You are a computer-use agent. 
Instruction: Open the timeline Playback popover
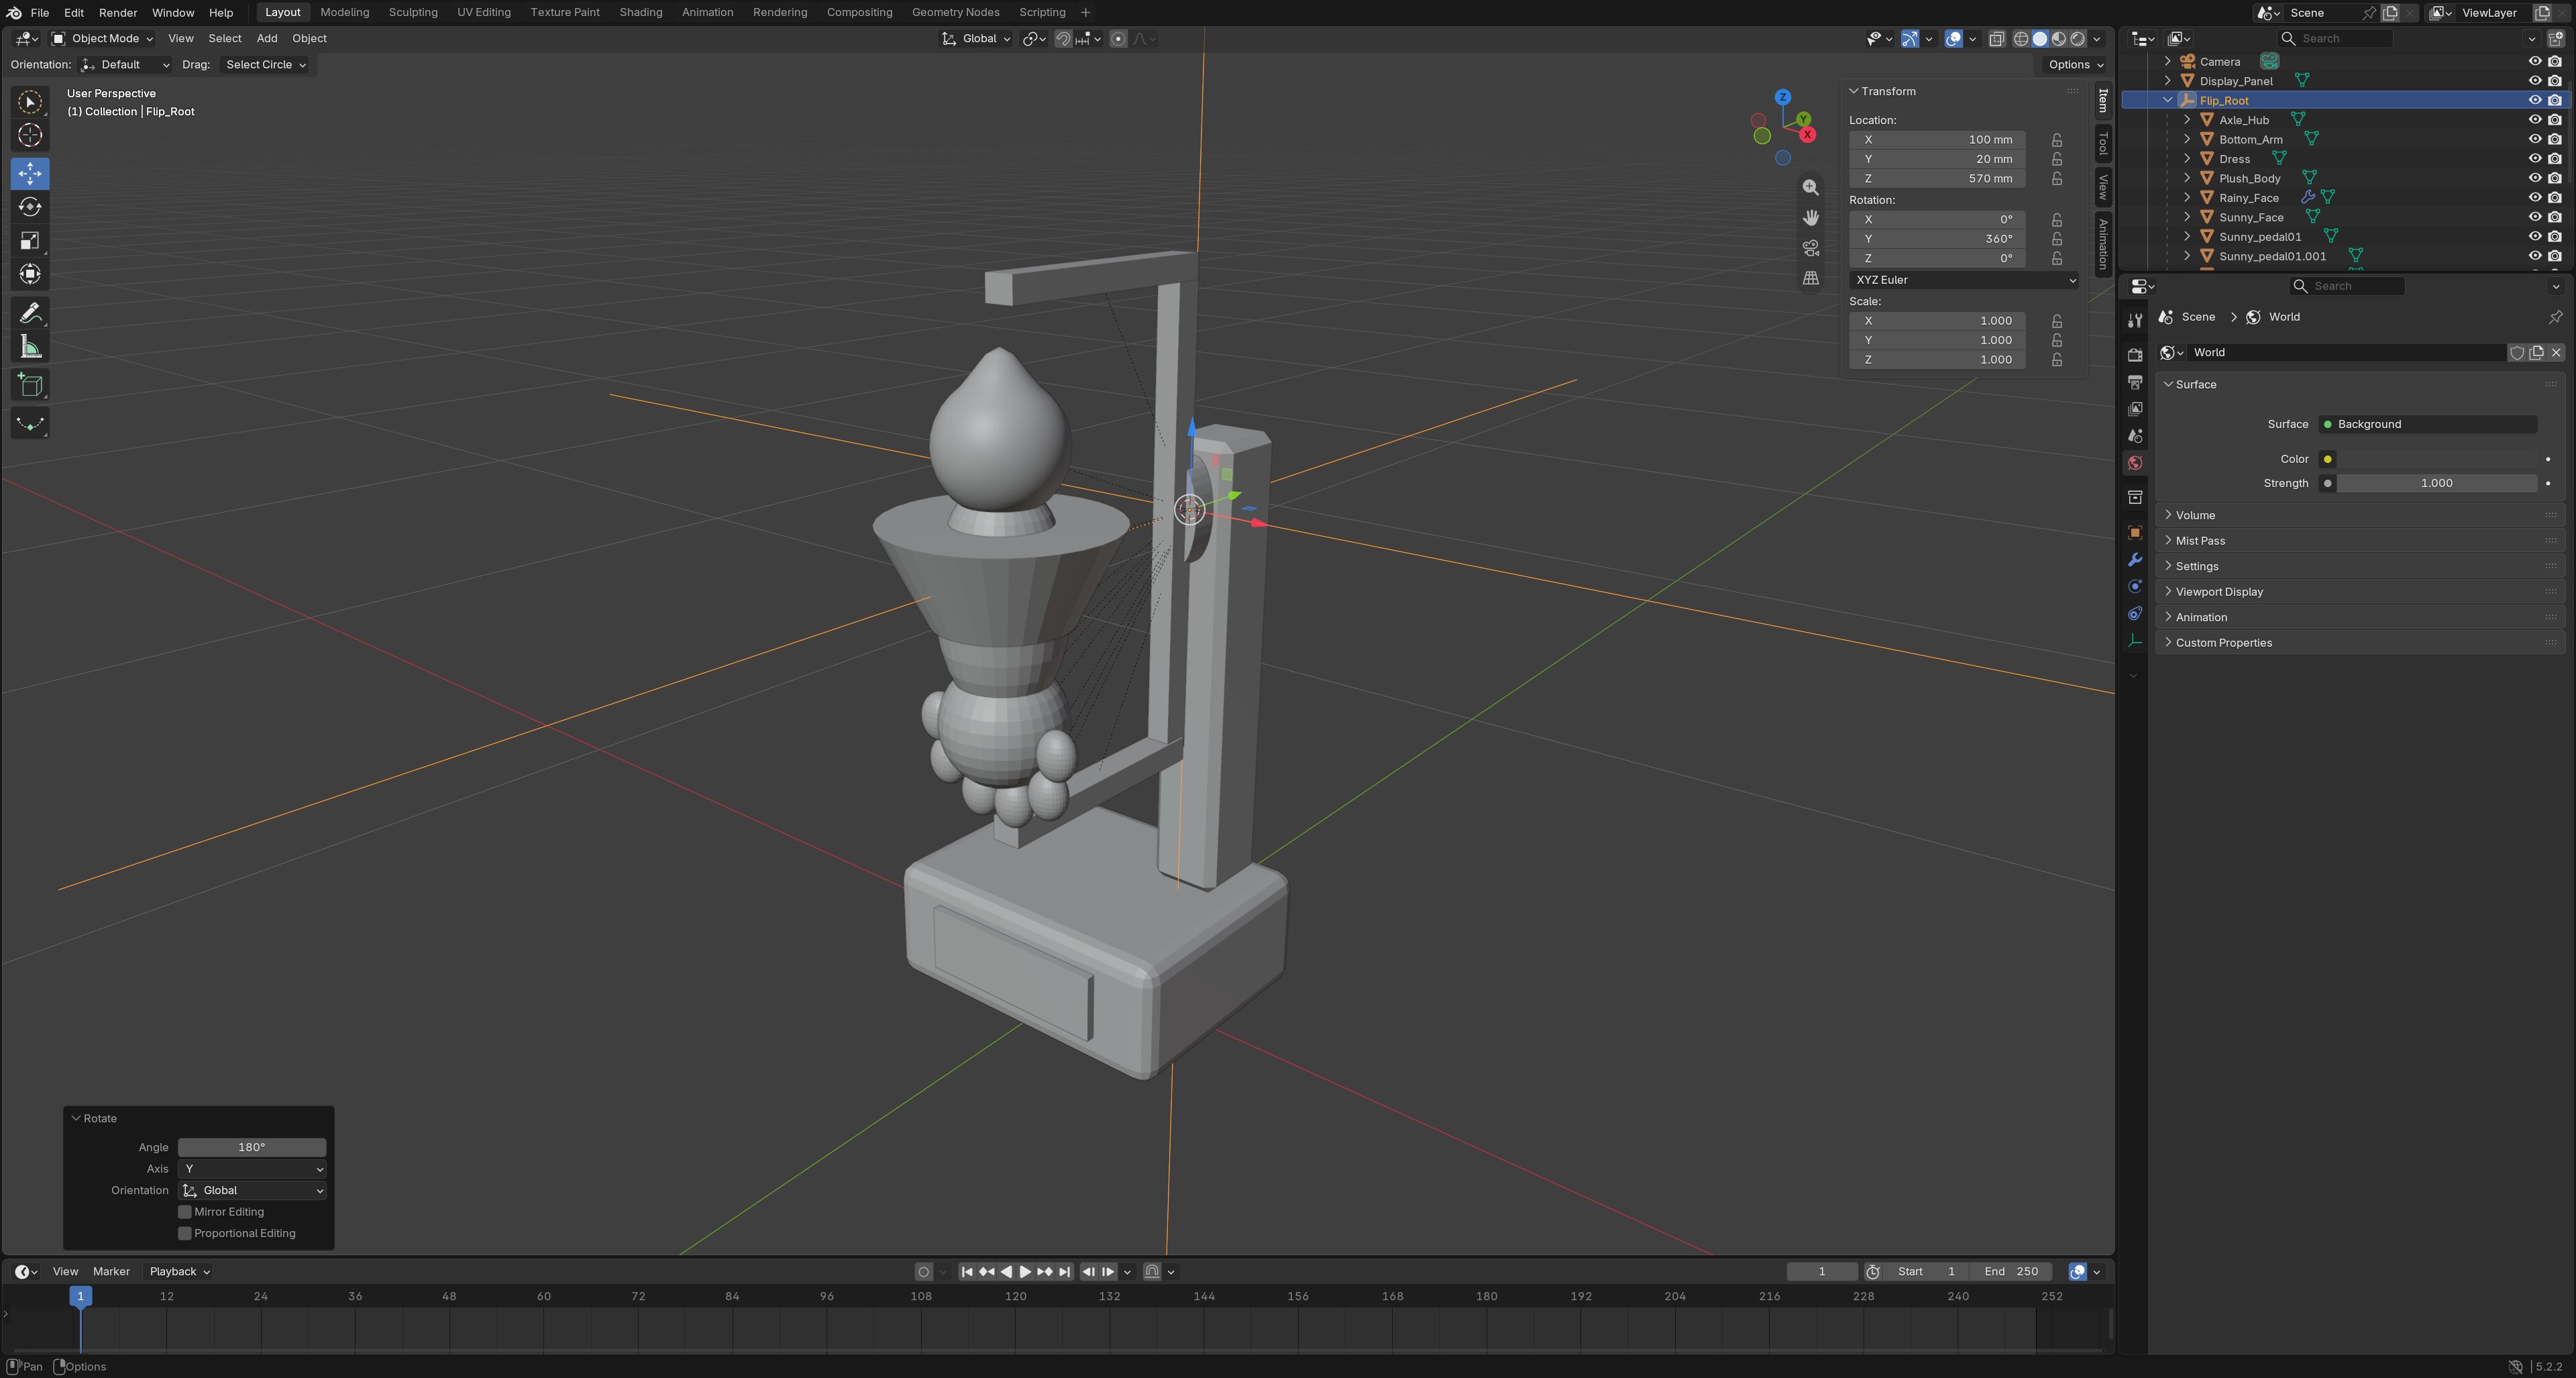[179, 1272]
